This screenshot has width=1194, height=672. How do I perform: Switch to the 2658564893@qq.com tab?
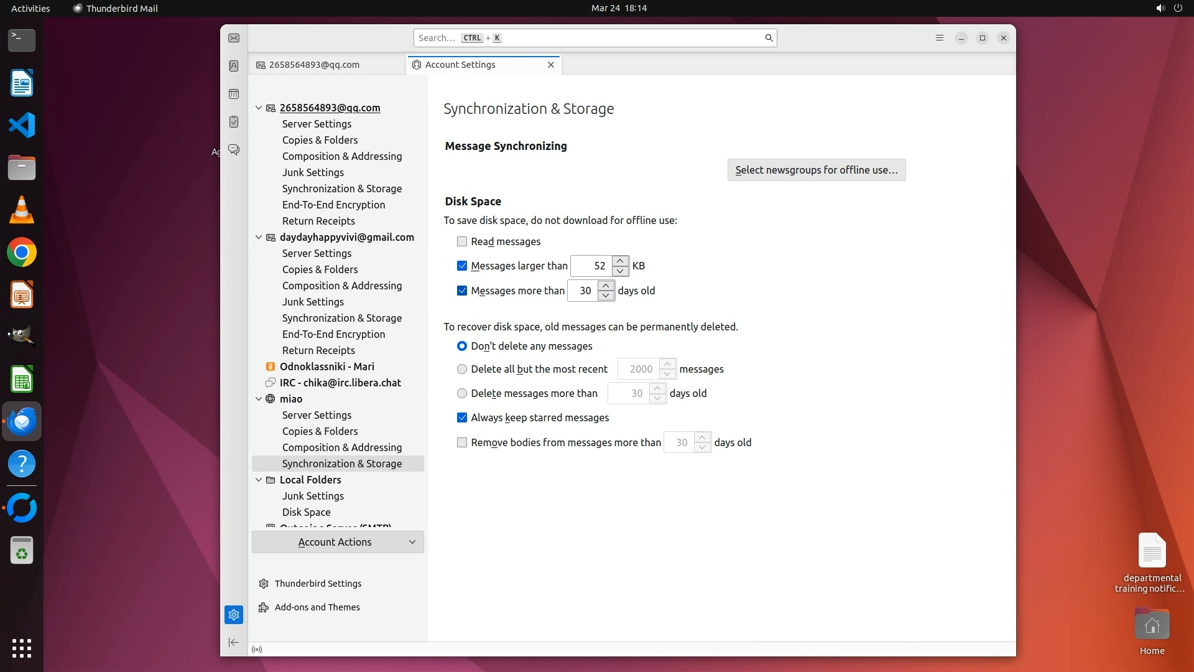pyautogui.click(x=315, y=65)
